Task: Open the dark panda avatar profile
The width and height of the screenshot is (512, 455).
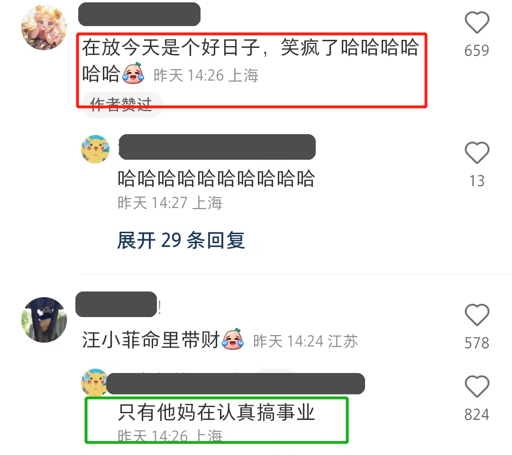Action: point(44,320)
